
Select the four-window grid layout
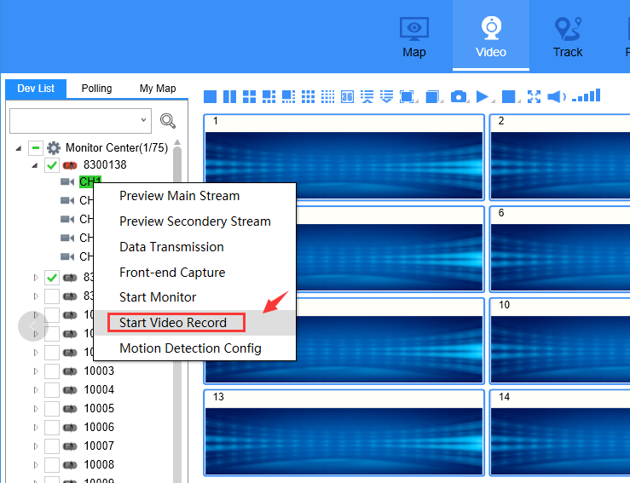tap(249, 97)
